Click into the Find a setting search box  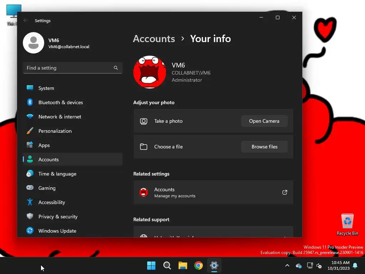tap(73, 68)
